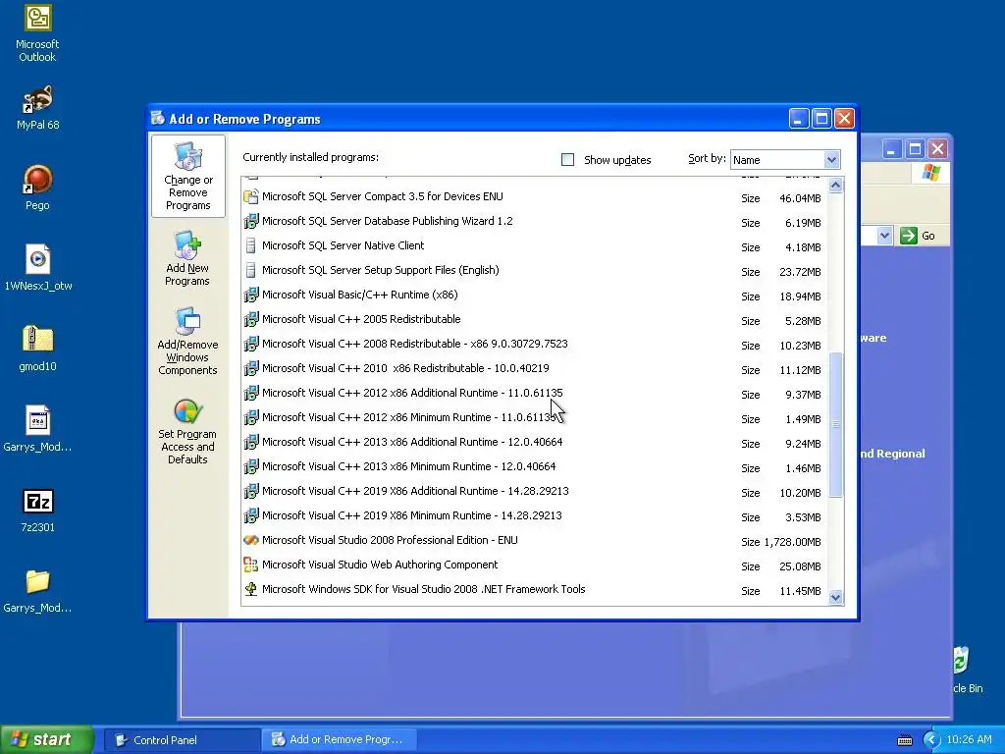Viewport: 1005px width, 754px height.
Task: Click icon of Visual Basic/C++ Runtime (x86)
Action: [x=251, y=295]
